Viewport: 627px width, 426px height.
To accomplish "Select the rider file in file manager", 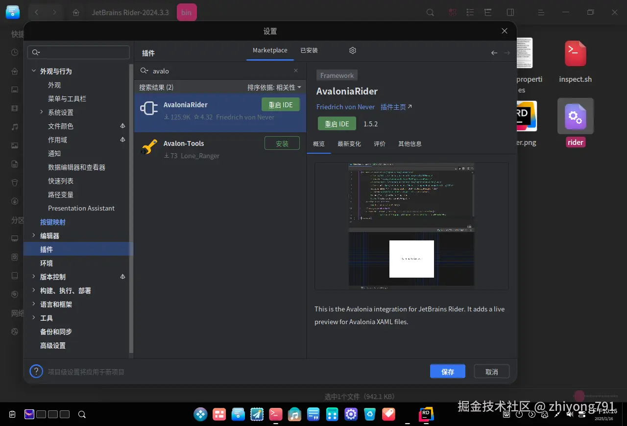I will click(x=575, y=122).
